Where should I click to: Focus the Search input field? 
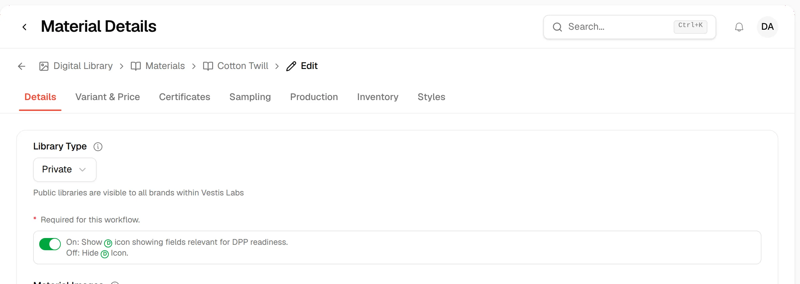tap(630, 27)
